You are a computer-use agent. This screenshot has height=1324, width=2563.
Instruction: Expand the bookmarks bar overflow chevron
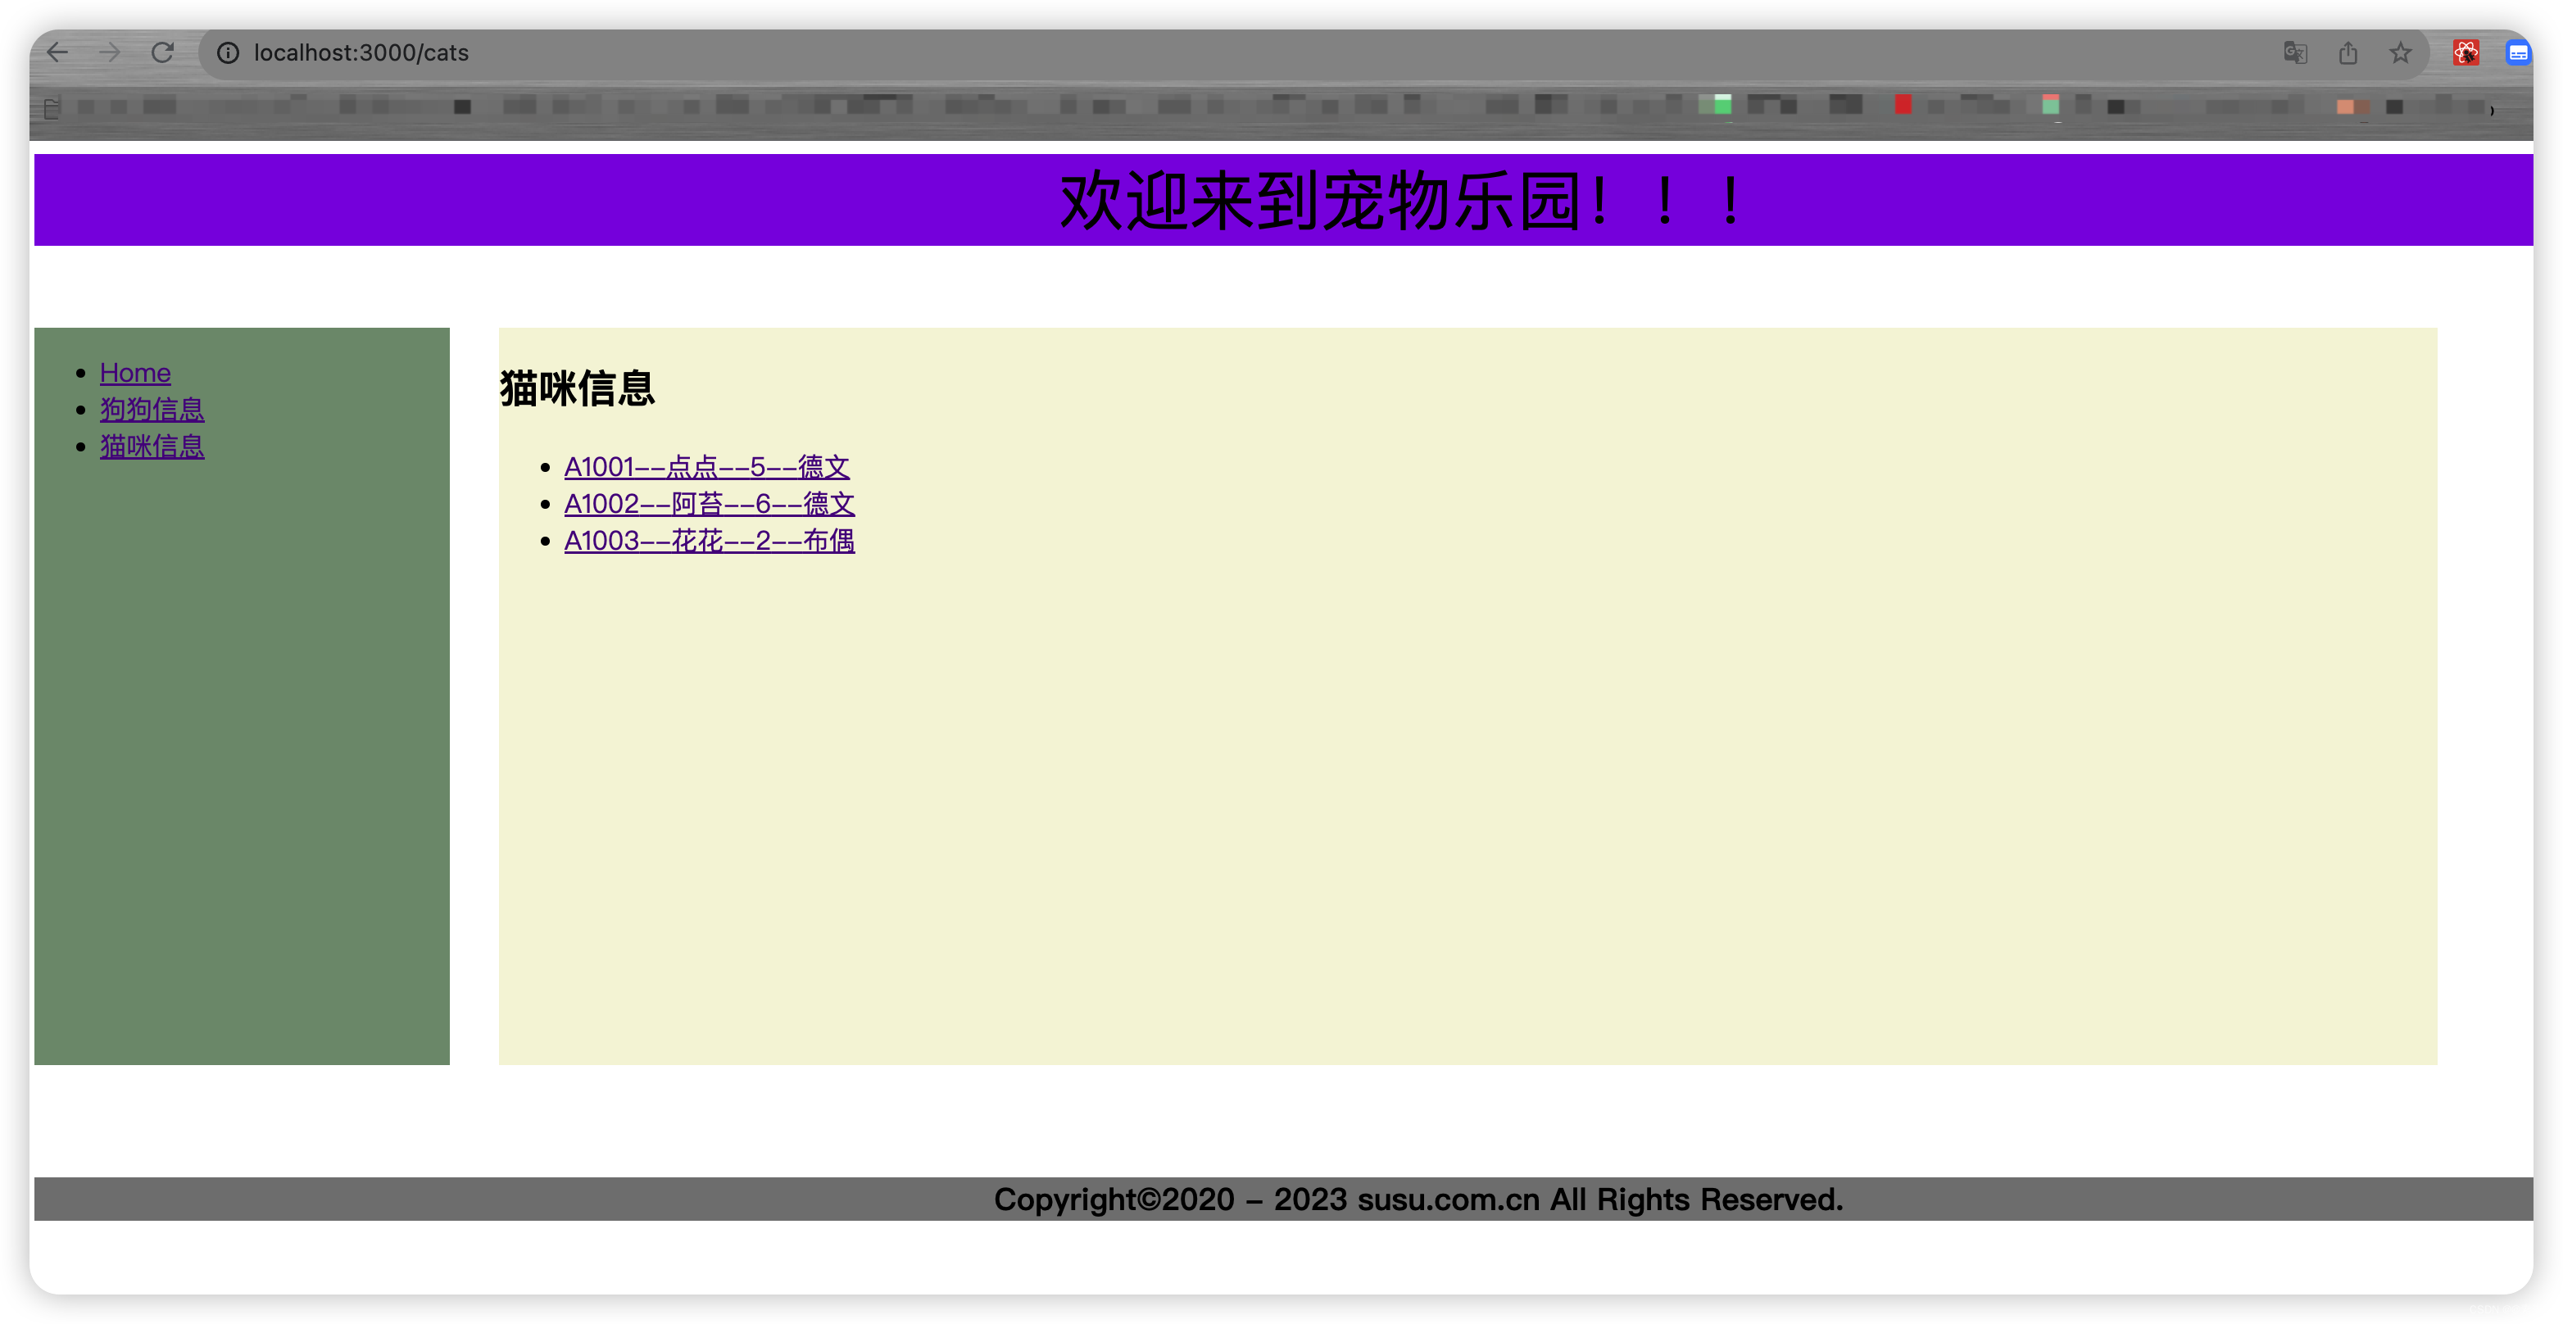[x=2493, y=110]
